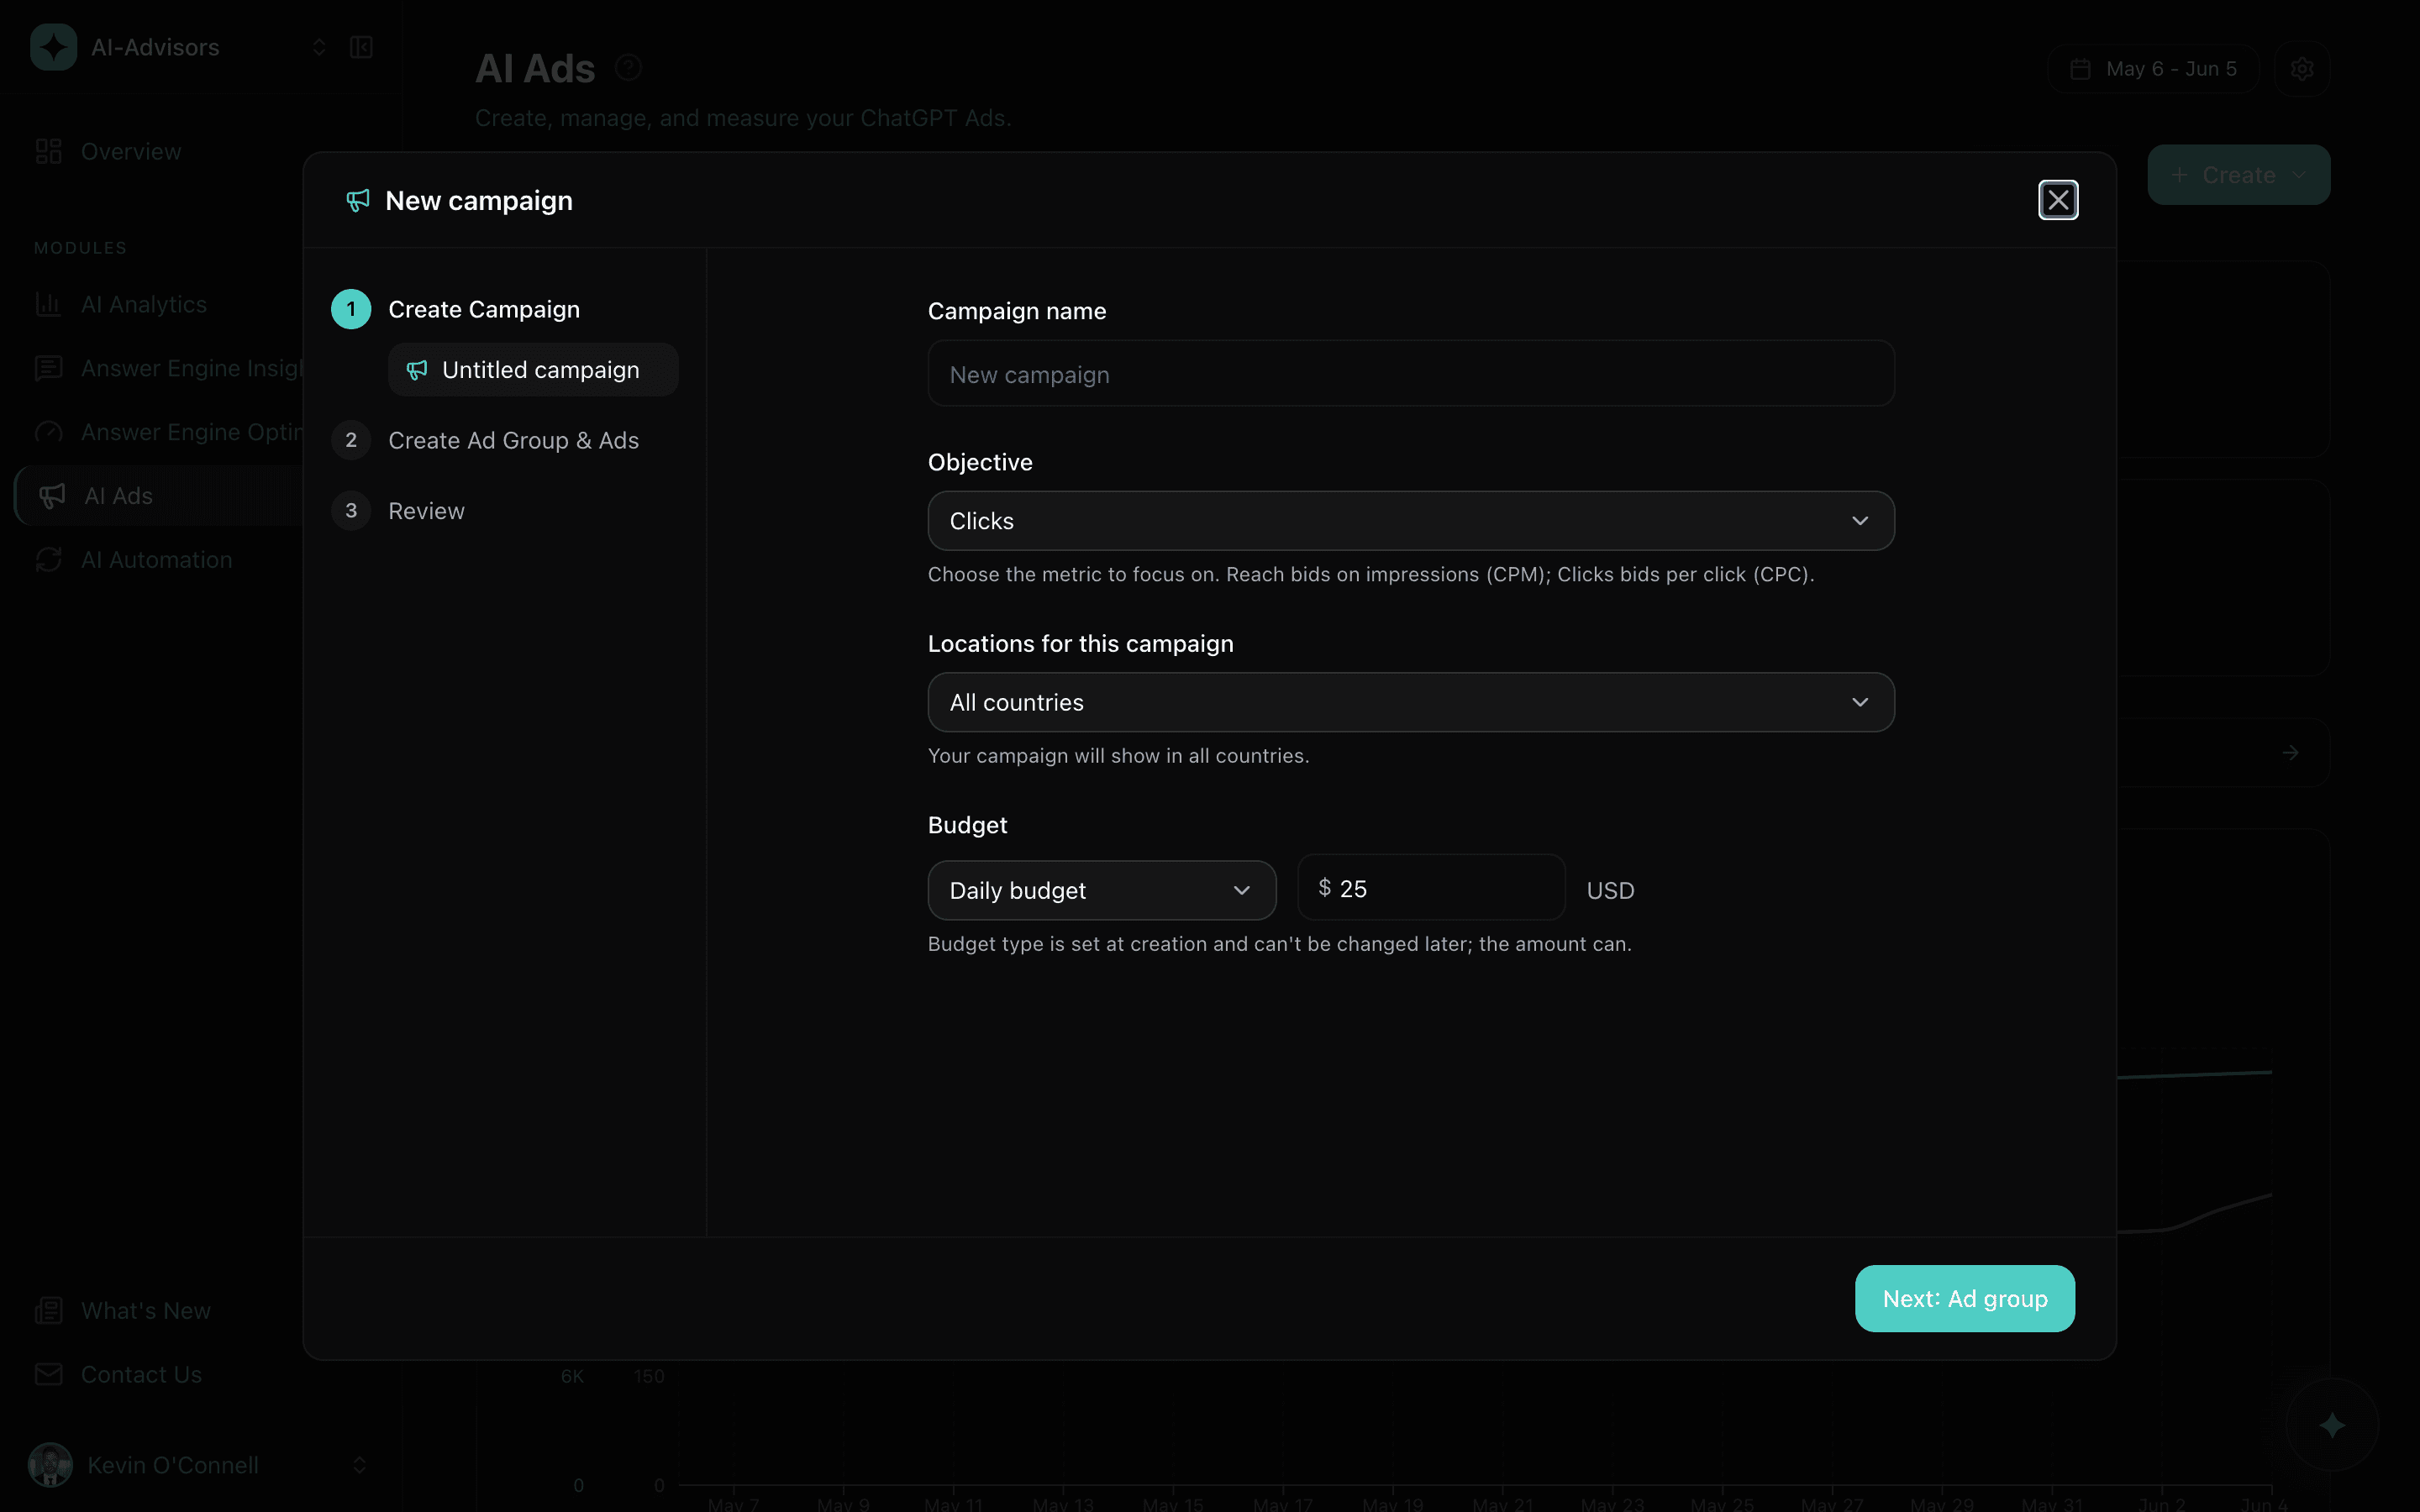Click the budget amount field showing 25

(x=1431, y=888)
